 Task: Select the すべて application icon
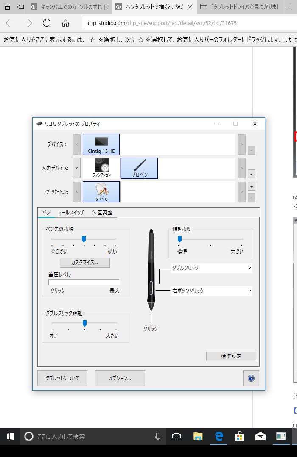101,192
